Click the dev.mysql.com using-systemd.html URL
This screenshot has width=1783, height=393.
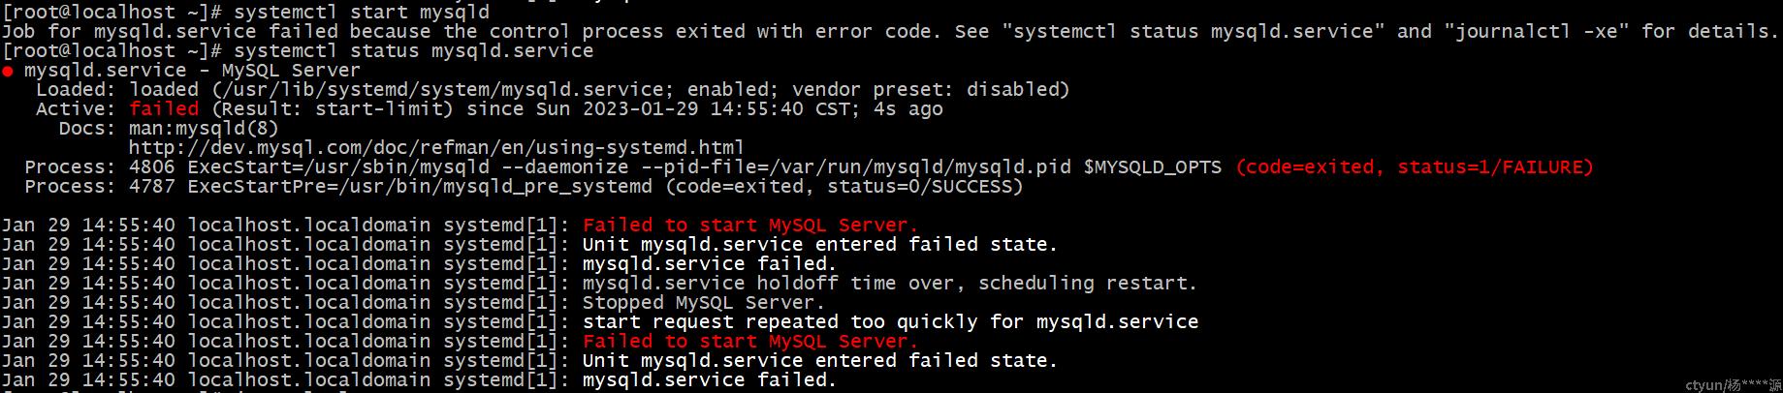(436, 148)
